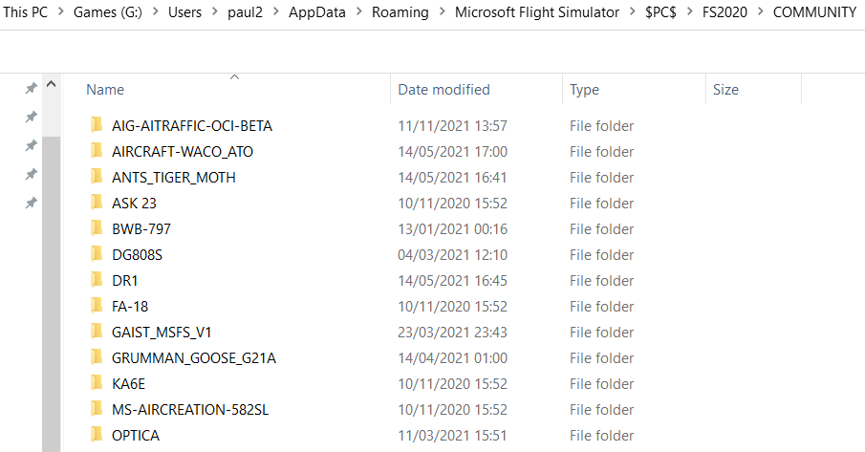Expand the breadcrumb arrow after This PC

pyautogui.click(x=59, y=12)
